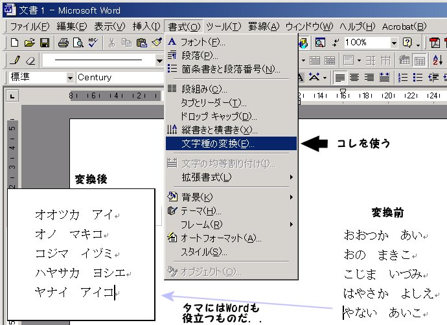Choose タブとリーダー(T)... menu item

(231, 102)
